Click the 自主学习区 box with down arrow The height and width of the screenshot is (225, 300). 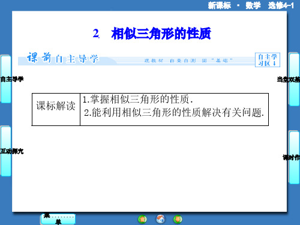click(x=268, y=60)
